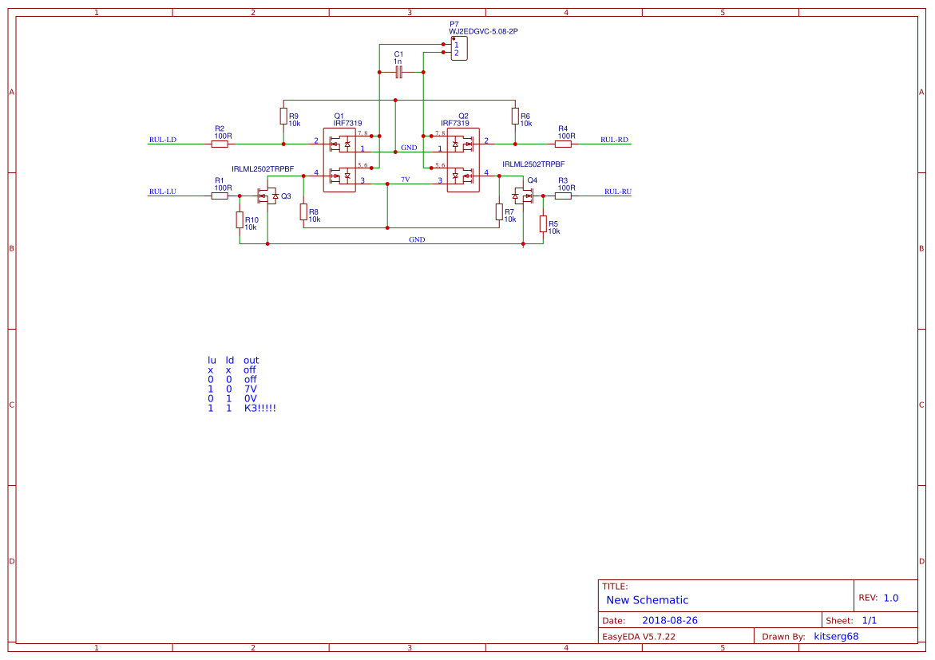Select the Q2 IRF7319 dual MOSFET symbol

coord(462,160)
